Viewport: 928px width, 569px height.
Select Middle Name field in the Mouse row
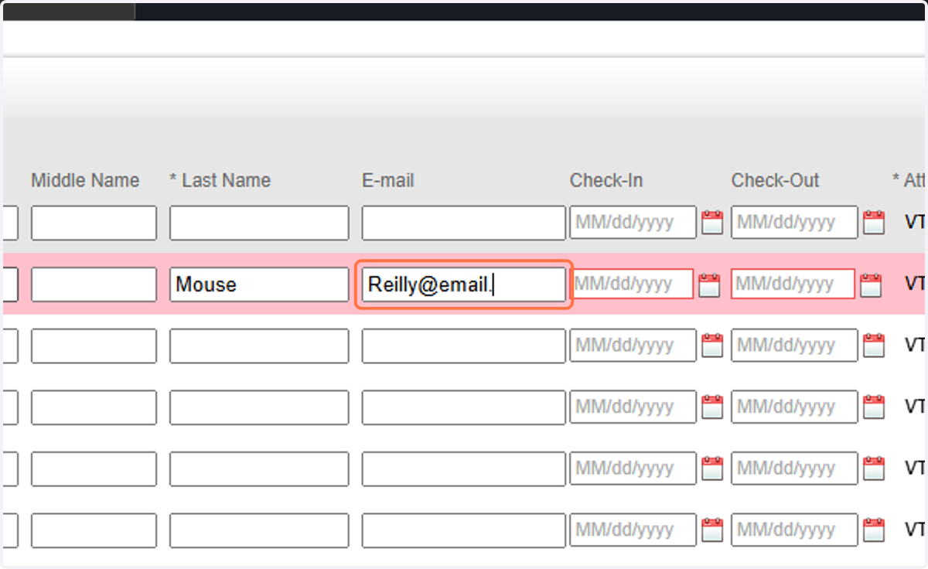tap(94, 284)
